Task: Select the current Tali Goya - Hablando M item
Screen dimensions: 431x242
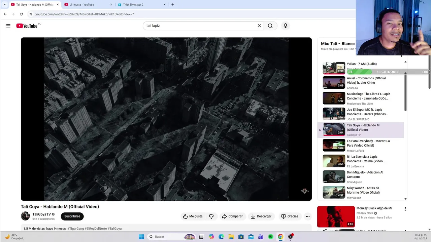Action: pyautogui.click(x=361, y=130)
